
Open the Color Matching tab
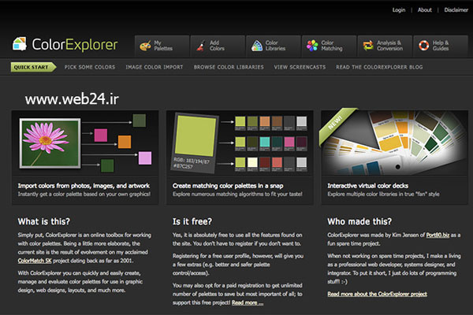point(329,46)
